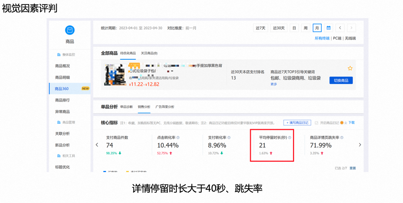Open 商品排行 in the sidebar
This screenshot has width=403, height=203.
tap(62, 100)
